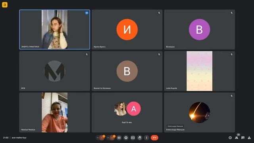Leave the call with red hang-up button
Image resolution: width=254 pixels, height=143 pixels.
tap(154, 138)
